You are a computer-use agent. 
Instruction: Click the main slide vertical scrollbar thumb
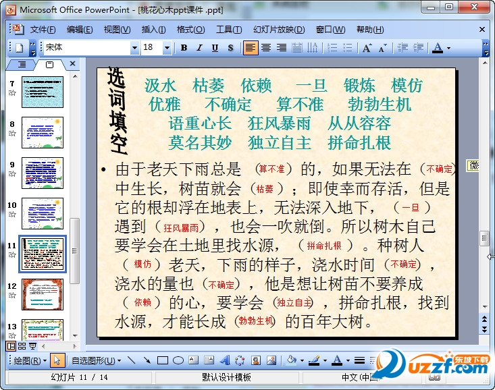pyautogui.click(x=484, y=239)
